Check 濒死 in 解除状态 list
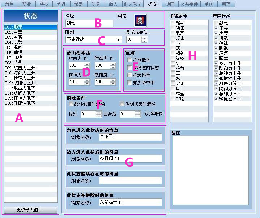This screenshot has width=260, height=218. point(216,22)
